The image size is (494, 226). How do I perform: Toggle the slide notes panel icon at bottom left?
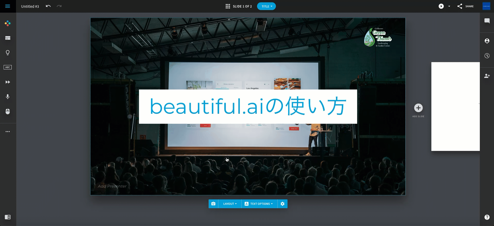pyautogui.click(x=8, y=217)
